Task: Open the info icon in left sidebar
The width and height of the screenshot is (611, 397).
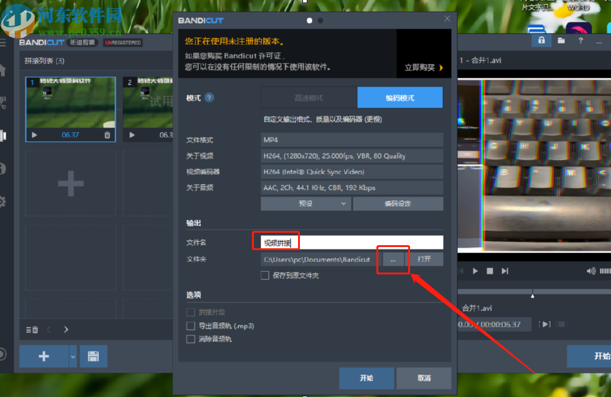Action: [2, 168]
